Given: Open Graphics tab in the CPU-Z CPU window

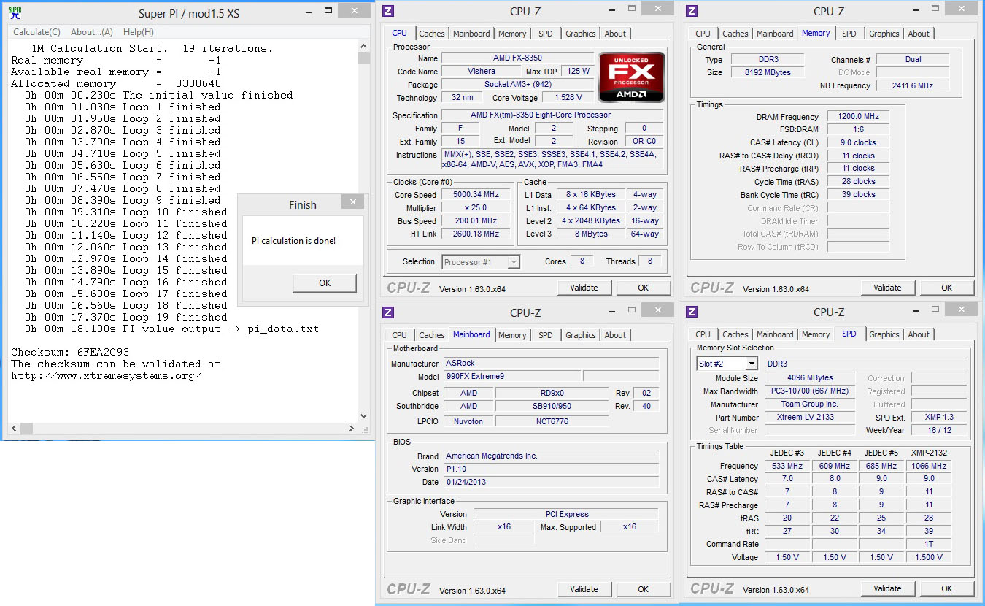Looking at the screenshot, I should (581, 34).
